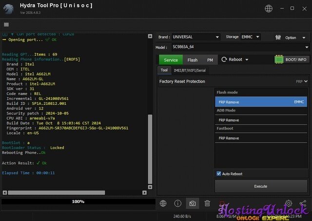Open the hamburger menu
The image size is (312, 221).
[6, 24]
